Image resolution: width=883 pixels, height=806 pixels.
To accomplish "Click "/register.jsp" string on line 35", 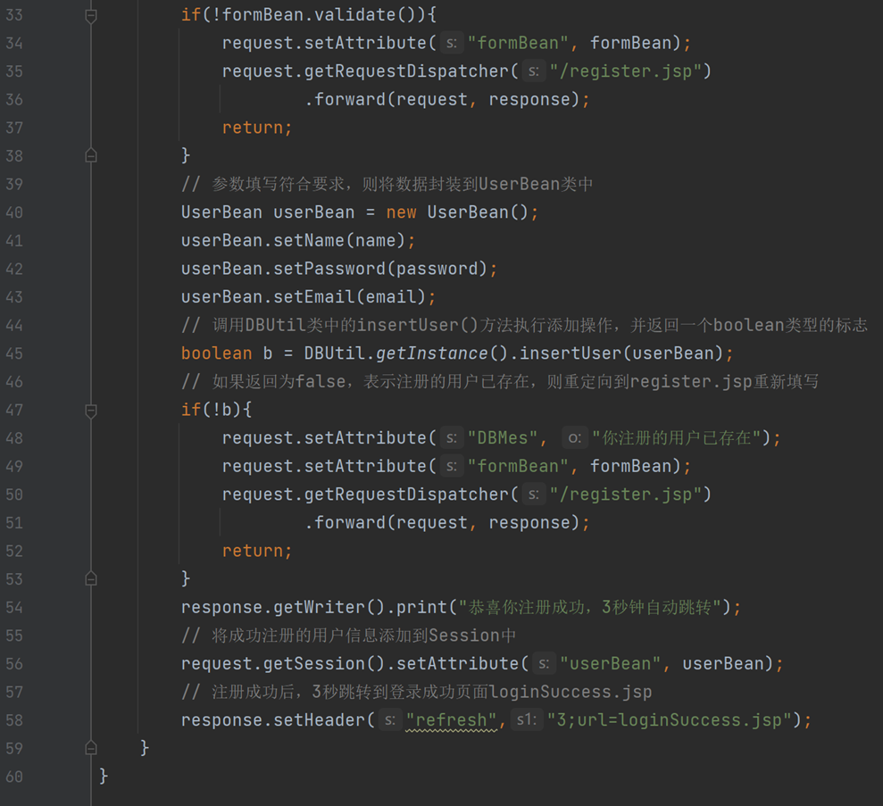I will (626, 71).
